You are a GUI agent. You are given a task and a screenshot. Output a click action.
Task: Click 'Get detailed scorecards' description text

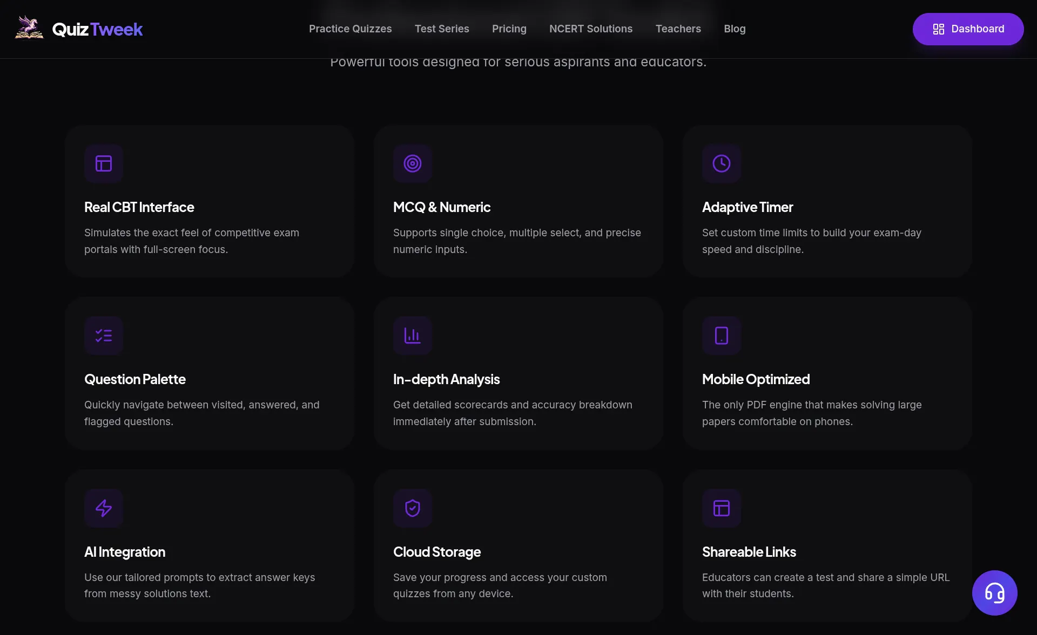[513, 413]
